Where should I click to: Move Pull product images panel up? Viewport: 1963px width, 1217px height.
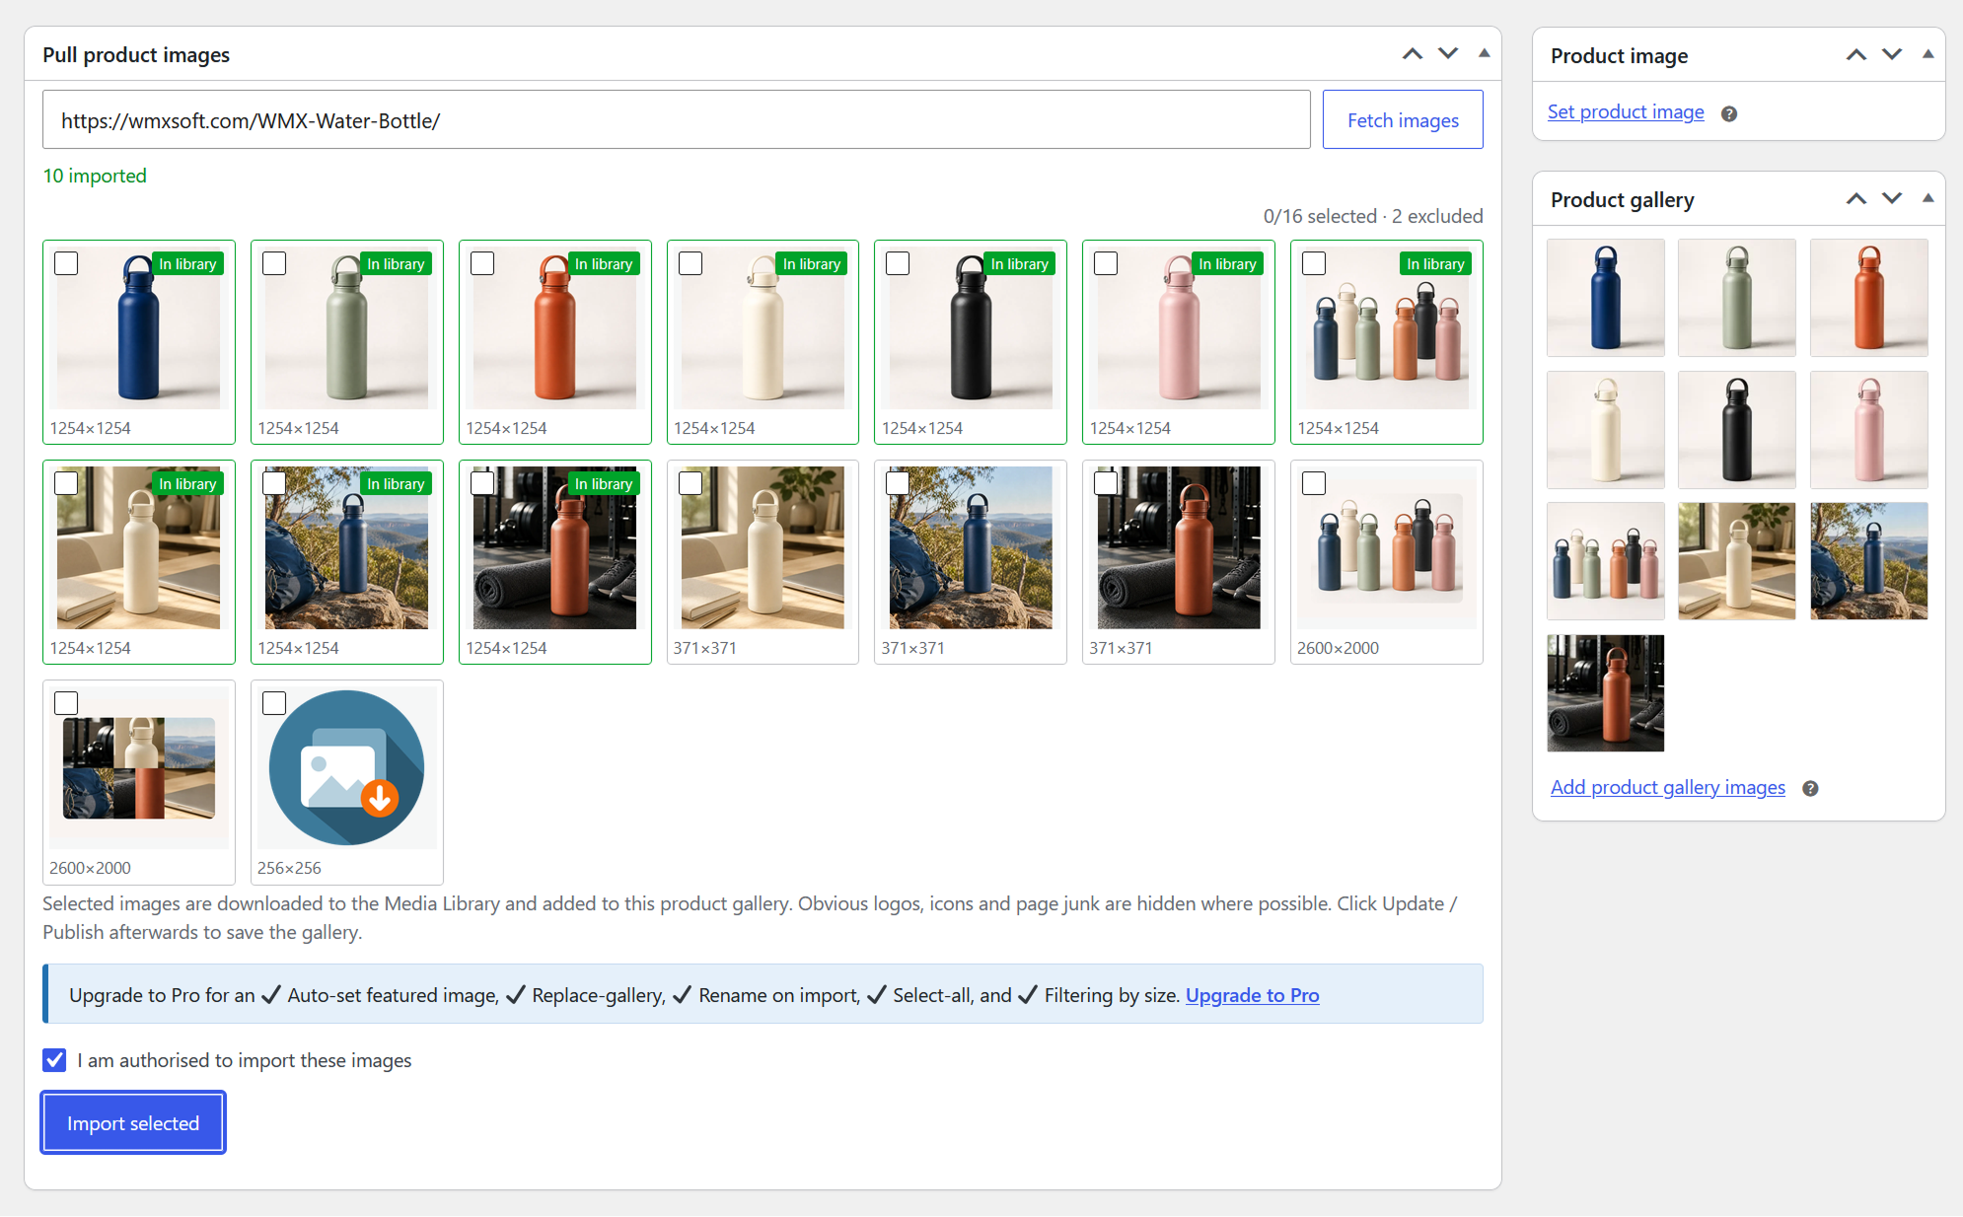[1413, 54]
